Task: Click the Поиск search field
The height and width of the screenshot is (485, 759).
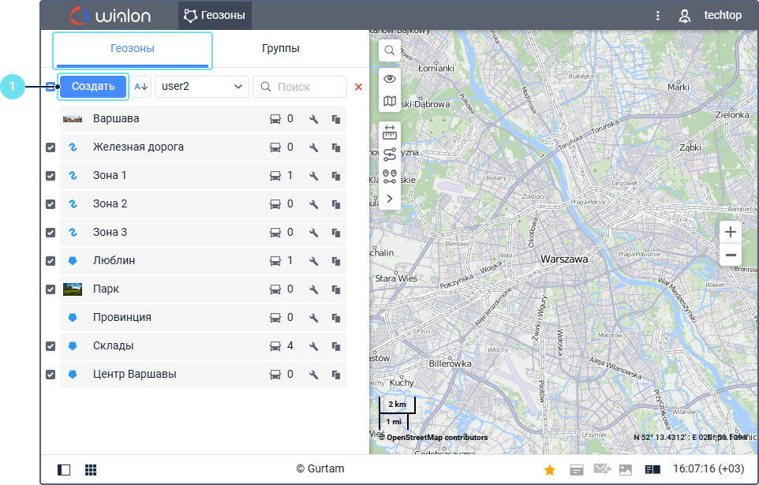Action: [x=308, y=87]
